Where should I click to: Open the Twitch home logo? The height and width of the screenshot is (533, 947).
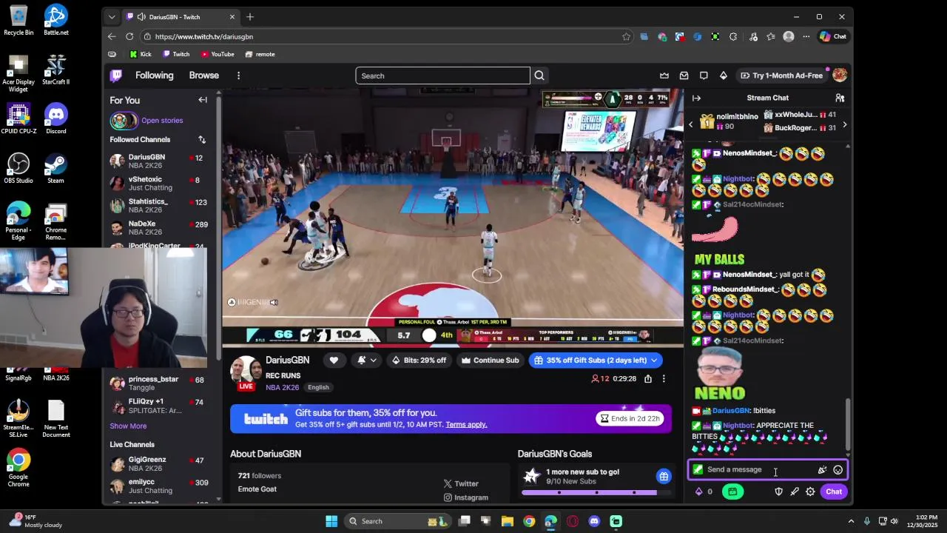coord(116,76)
